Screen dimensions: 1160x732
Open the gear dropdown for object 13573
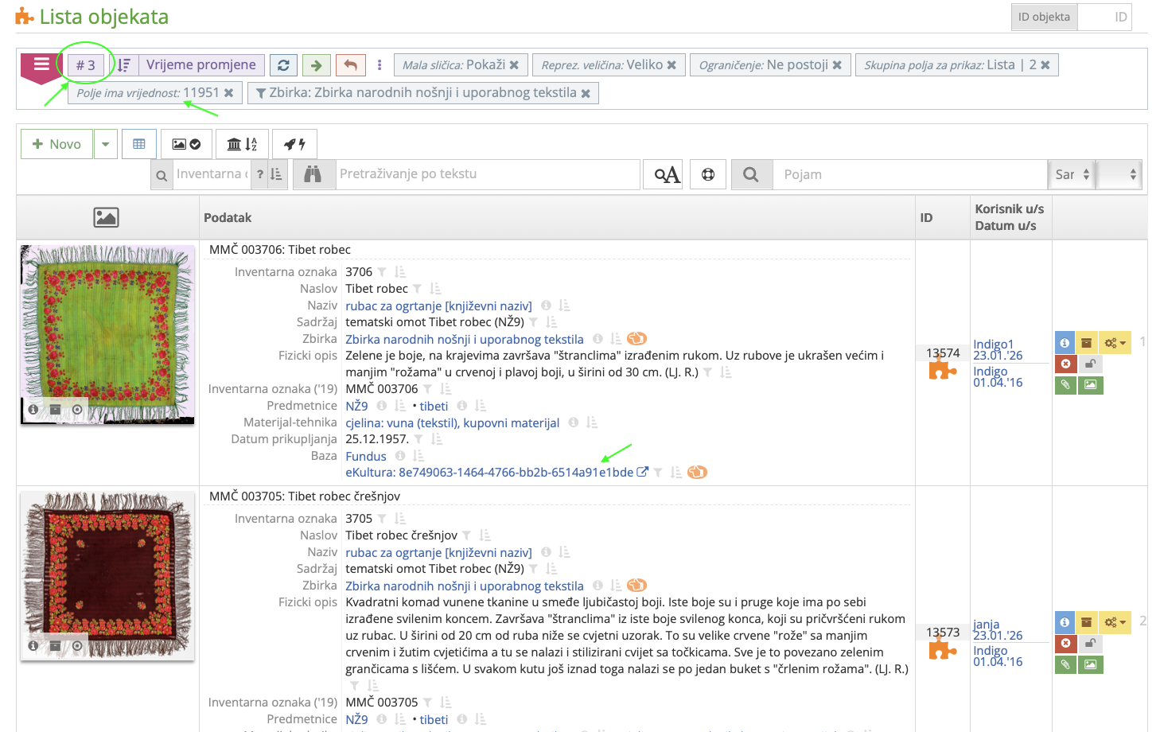1114,622
